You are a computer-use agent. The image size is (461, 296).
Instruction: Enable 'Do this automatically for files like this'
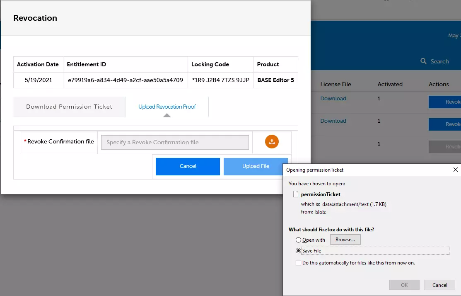point(298,262)
